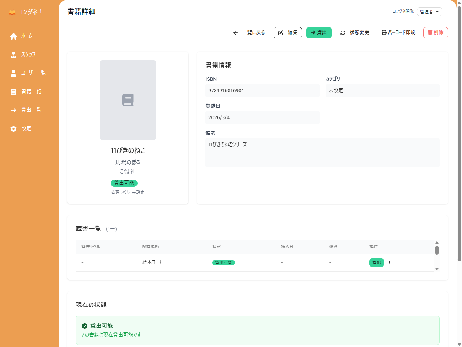This screenshot has width=462, height=347.
Task: Click the 貸出可能 status badge
Action: [x=124, y=183]
